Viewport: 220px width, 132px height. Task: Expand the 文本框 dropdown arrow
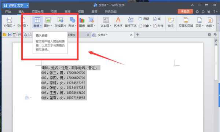pos(111,26)
